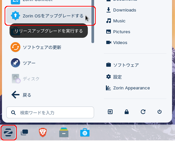
Task: Open the Videos folder
Action: pos(135,42)
